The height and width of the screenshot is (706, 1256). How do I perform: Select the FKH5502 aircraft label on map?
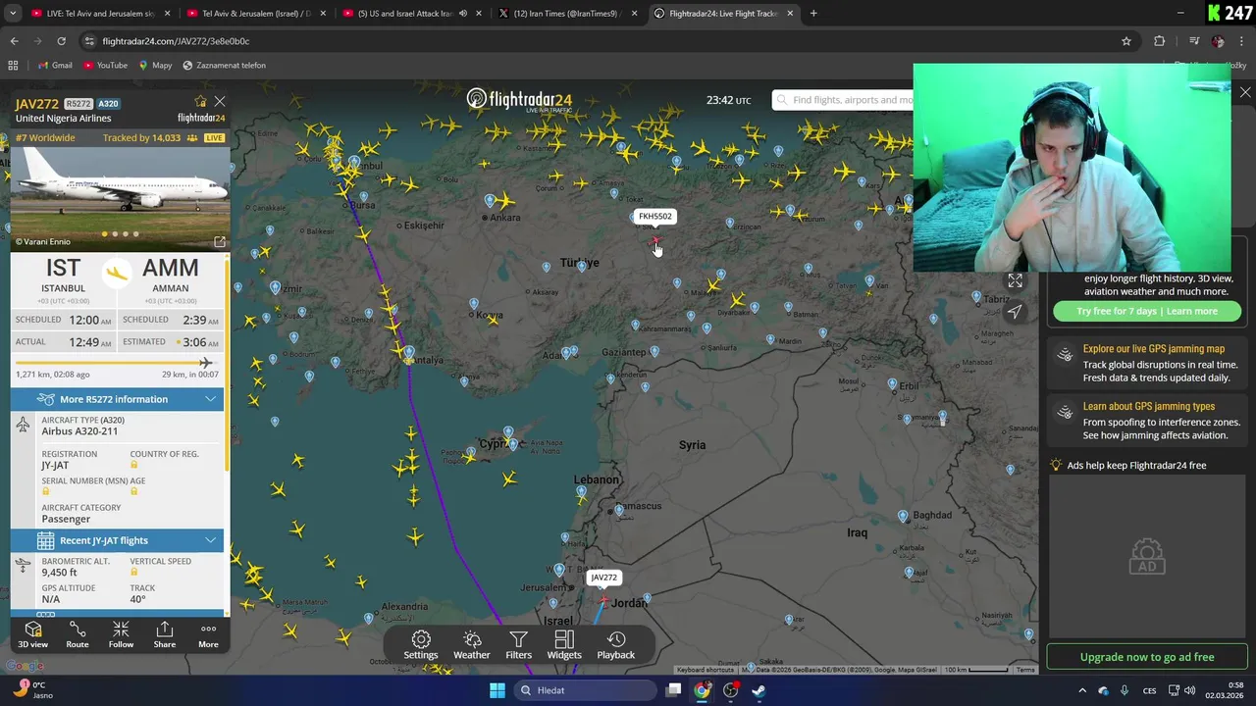(655, 216)
